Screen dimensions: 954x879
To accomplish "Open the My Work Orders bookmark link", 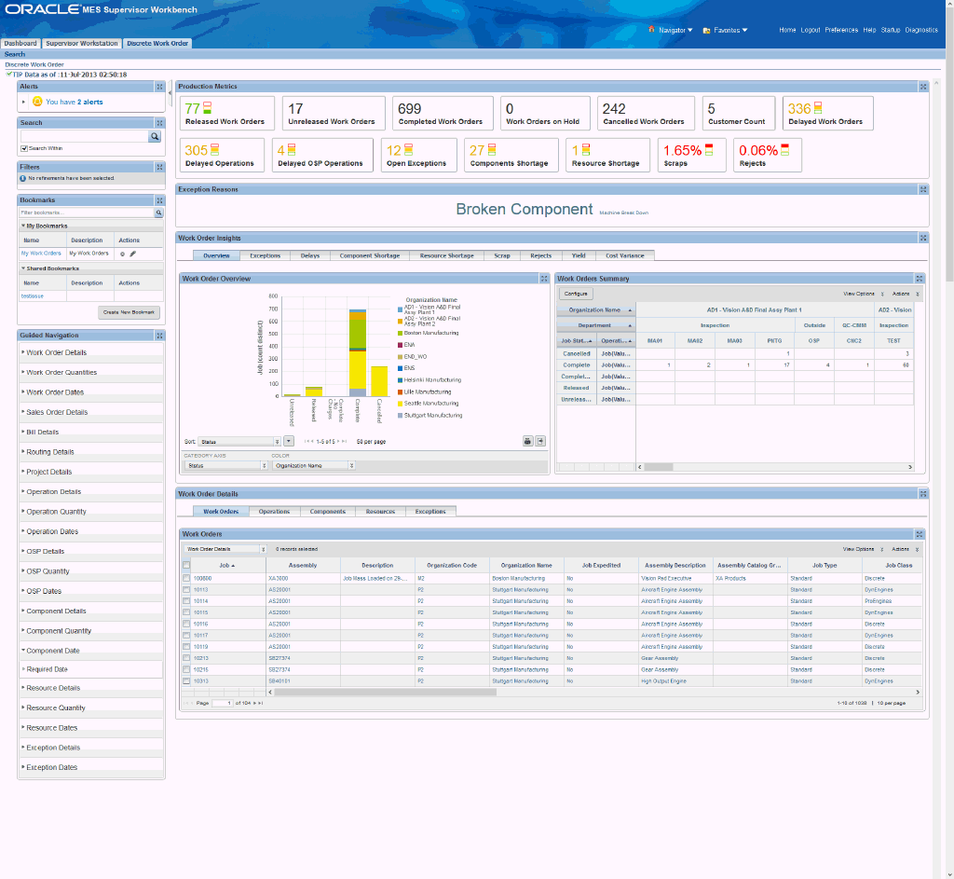I will pos(41,254).
